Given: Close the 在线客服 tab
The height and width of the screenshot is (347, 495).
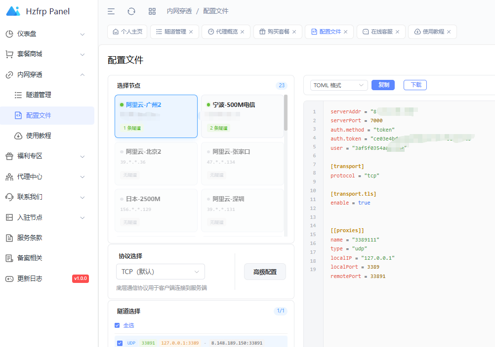Looking at the screenshot, I should pos(398,32).
